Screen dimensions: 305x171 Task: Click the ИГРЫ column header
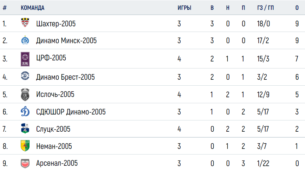[184, 8]
